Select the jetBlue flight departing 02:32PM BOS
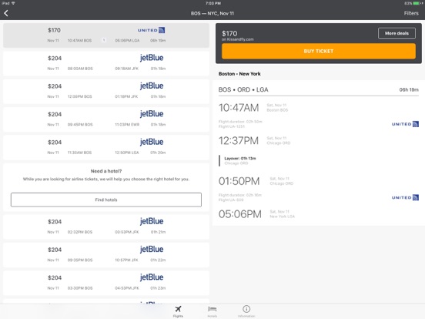425x319 pixels. click(106, 227)
